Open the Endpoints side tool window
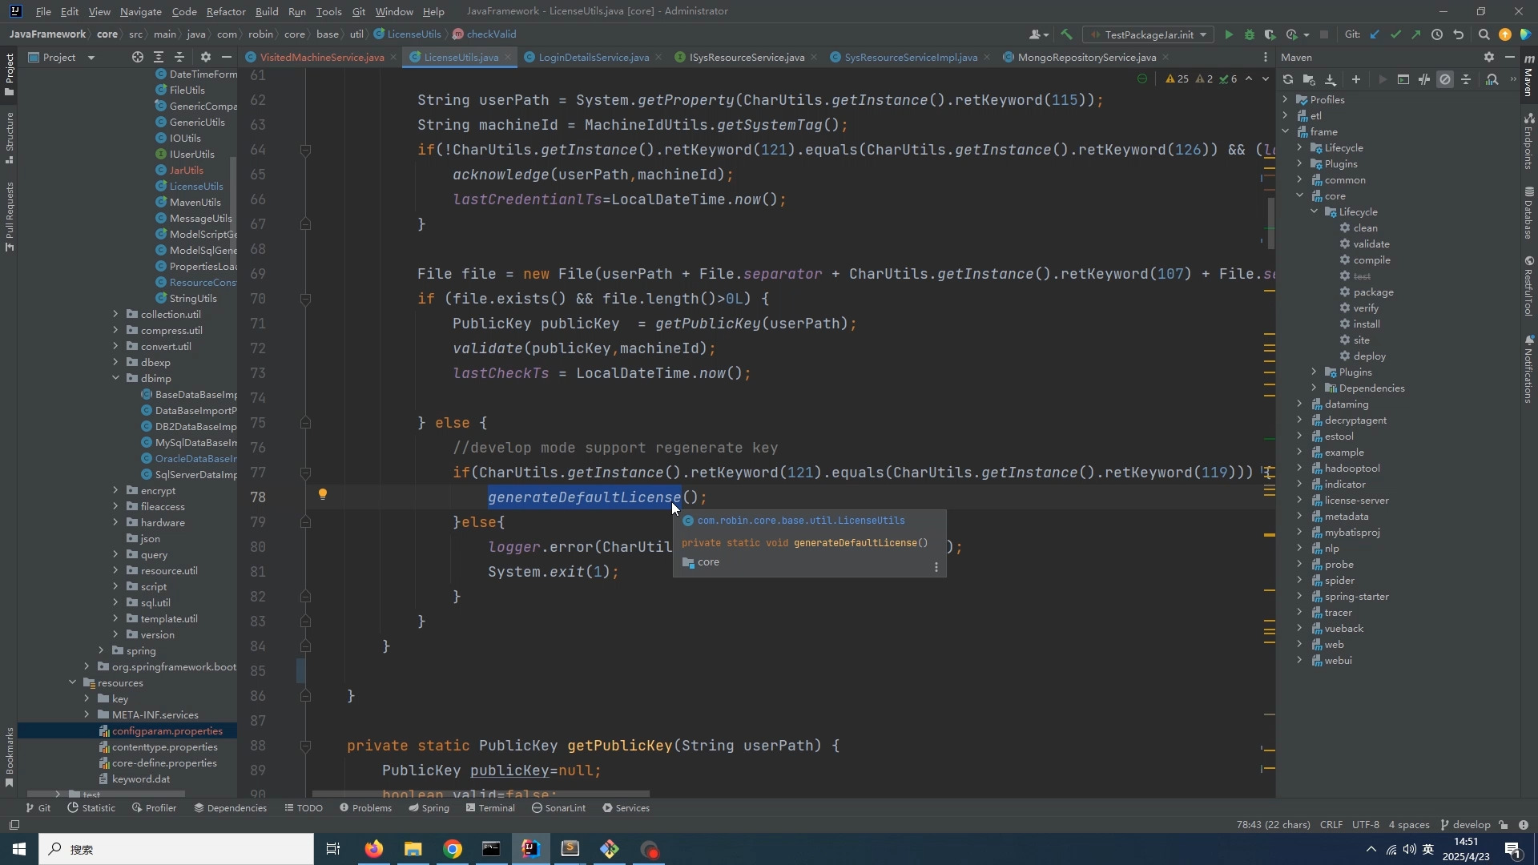 (1528, 141)
